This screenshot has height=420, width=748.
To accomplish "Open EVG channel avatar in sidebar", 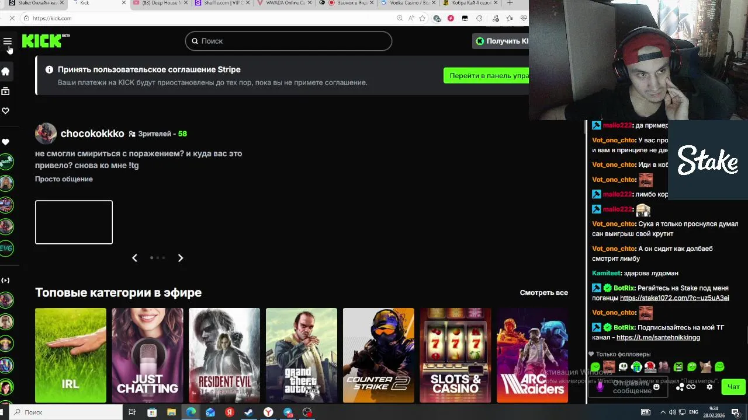I will (6, 248).
